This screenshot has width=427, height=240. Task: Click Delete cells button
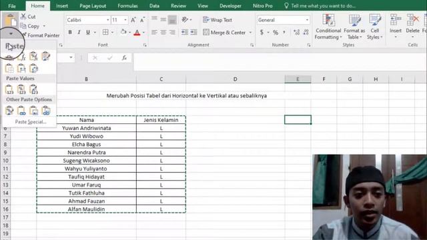click(412, 27)
